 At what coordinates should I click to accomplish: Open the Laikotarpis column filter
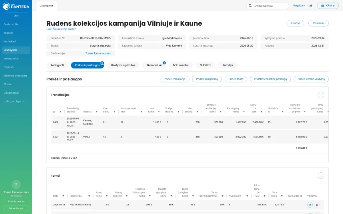click(89, 196)
